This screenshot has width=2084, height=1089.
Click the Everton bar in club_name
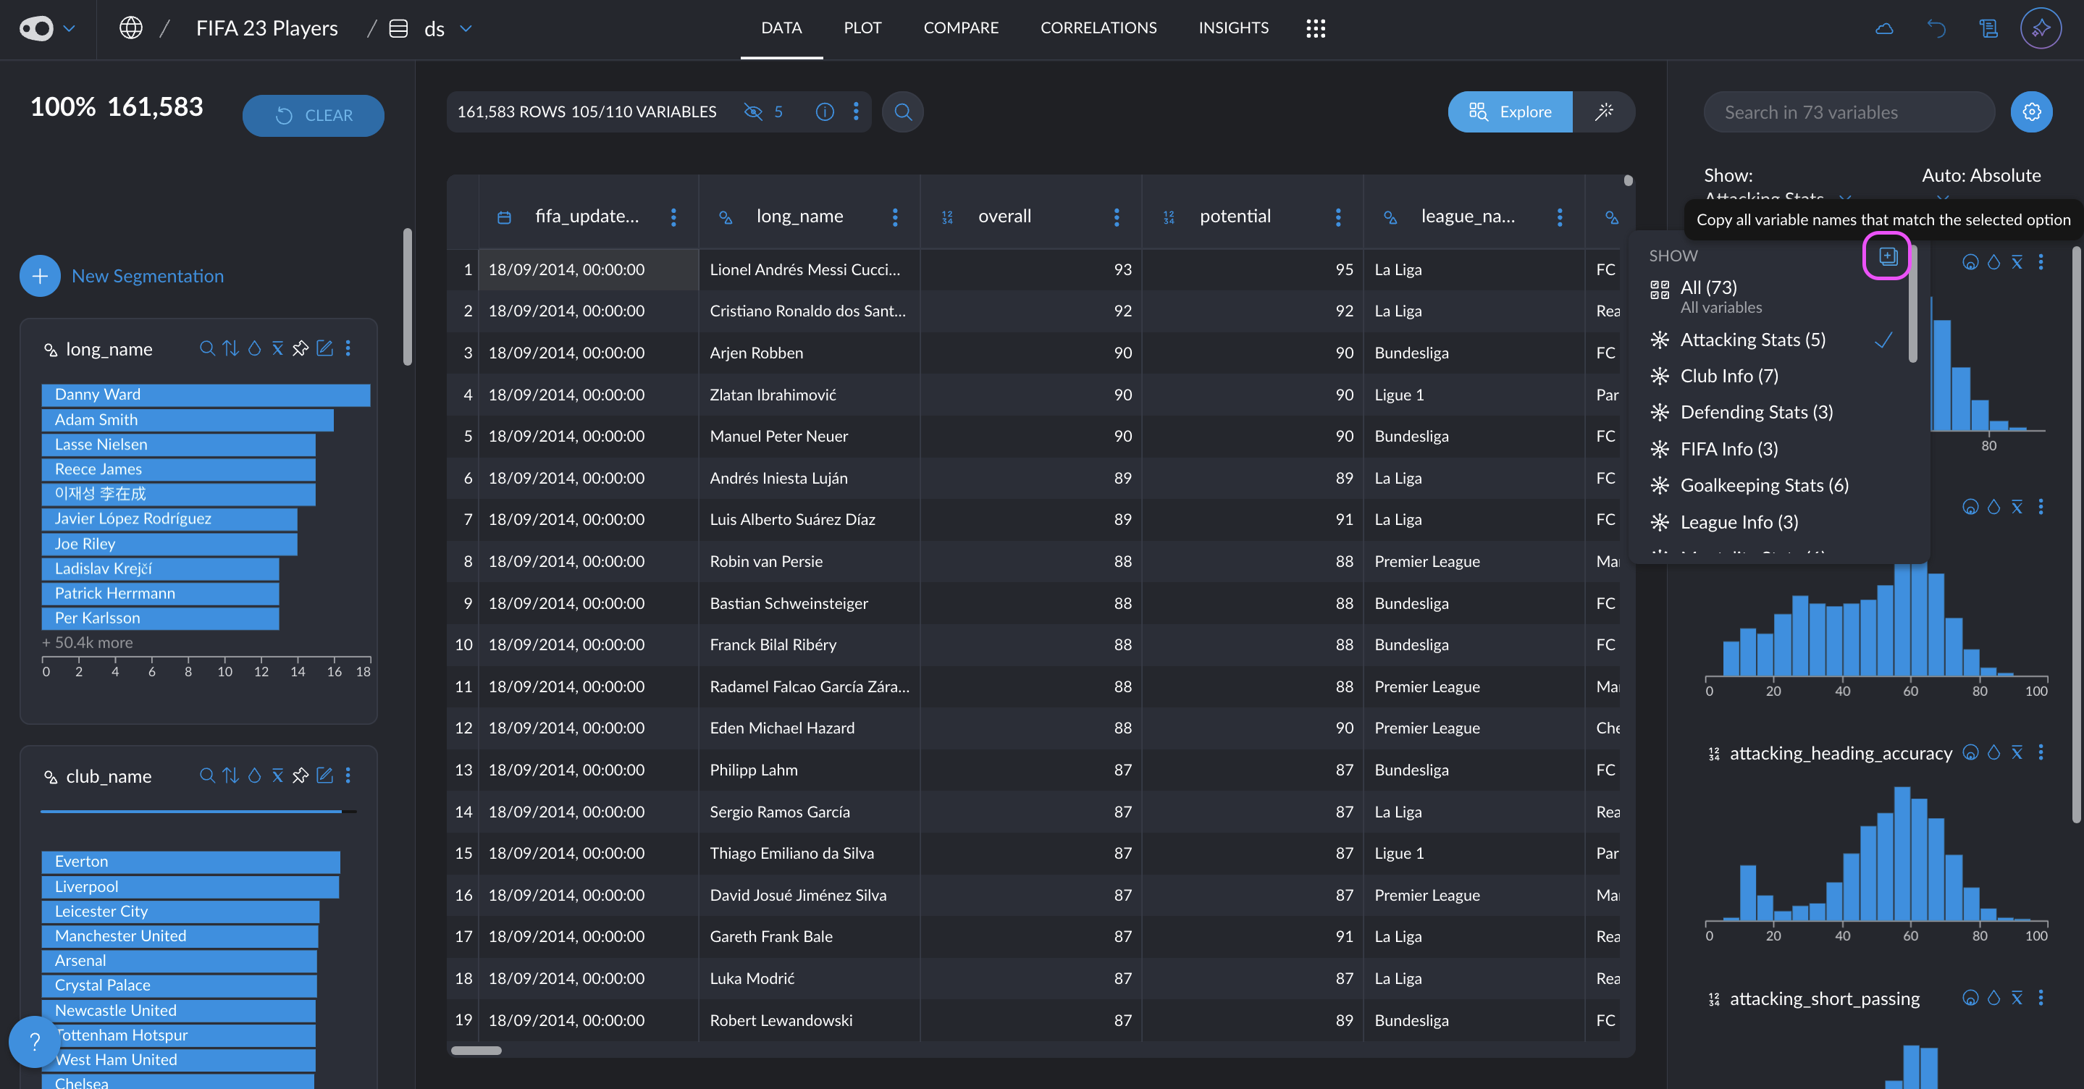coord(191,862)
